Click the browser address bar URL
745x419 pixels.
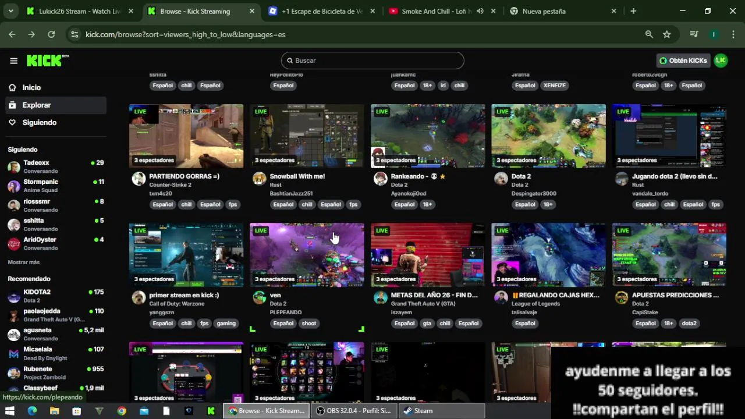pyautogui.click(x=185, y=34)
